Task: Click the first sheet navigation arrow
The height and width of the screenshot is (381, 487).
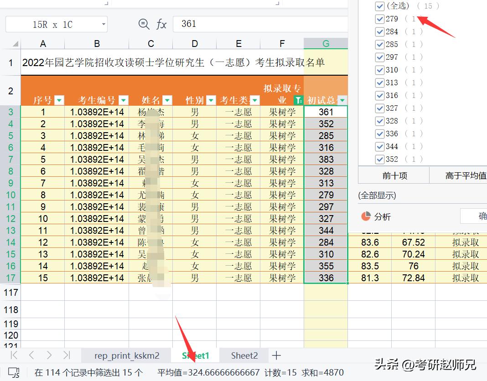Action: click(x=13, y=355)
